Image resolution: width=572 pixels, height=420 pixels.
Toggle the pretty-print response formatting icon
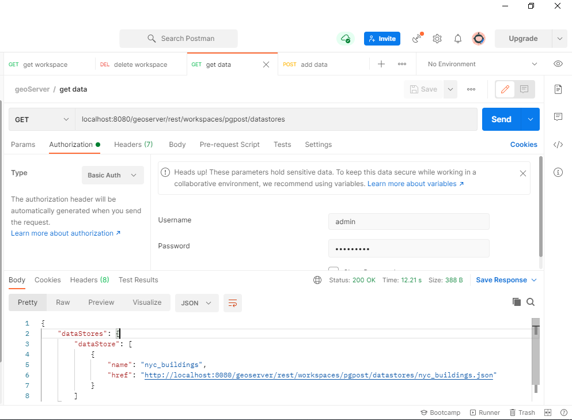pos(232,302)
